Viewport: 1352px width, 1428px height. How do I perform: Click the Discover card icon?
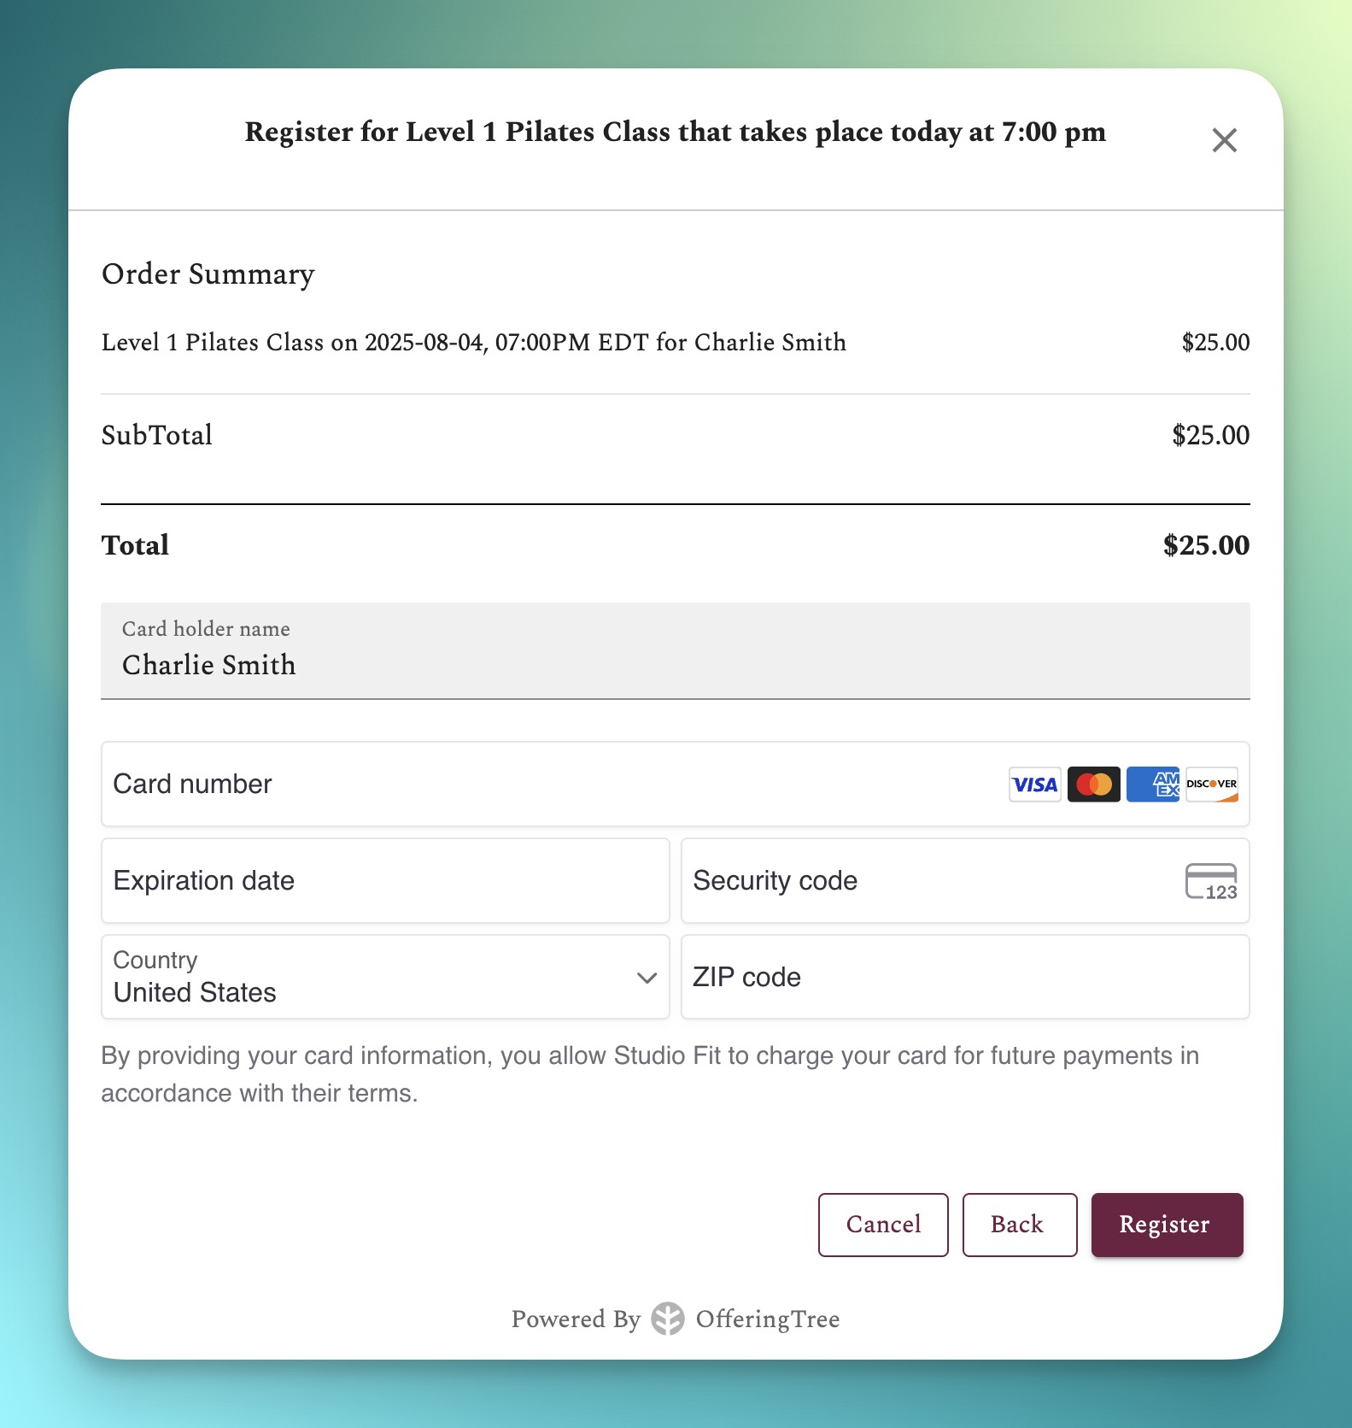pyautogui.click(x=1211, y=785)
